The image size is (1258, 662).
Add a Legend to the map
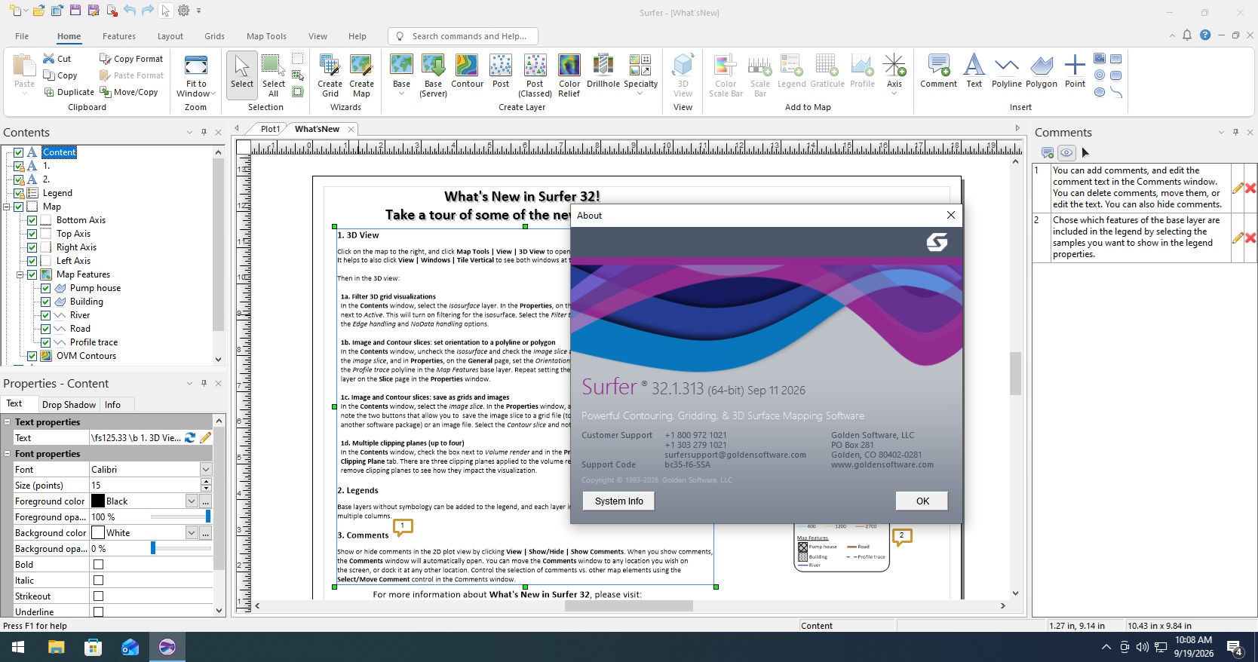791,72
